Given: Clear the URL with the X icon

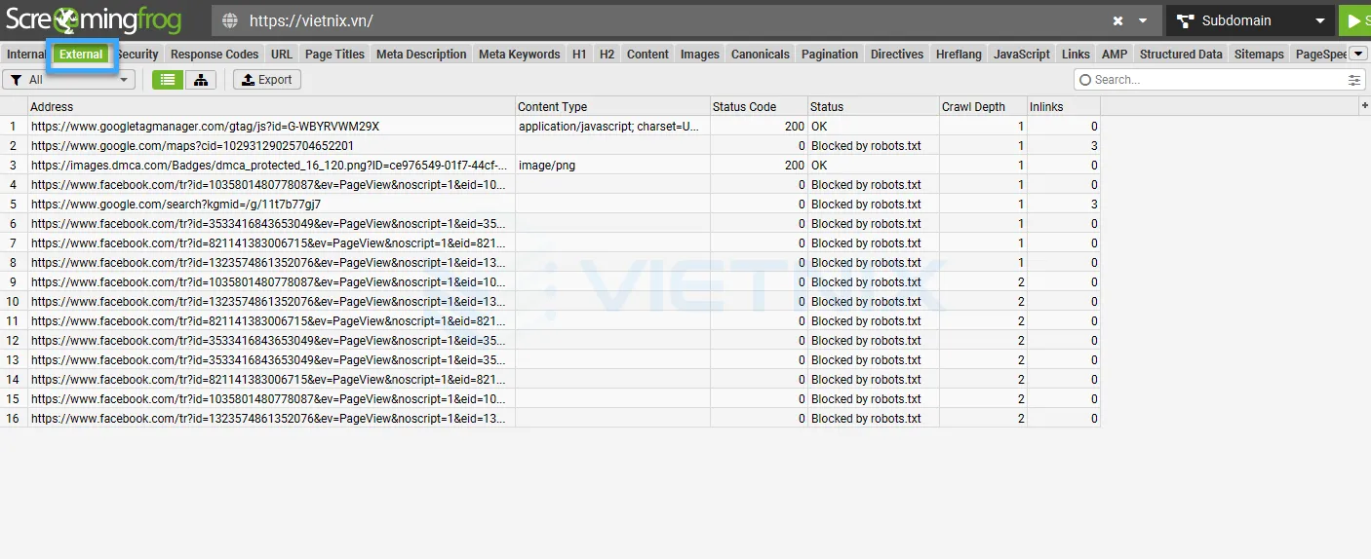Looking at the screenshot, I should [1117, 20].
